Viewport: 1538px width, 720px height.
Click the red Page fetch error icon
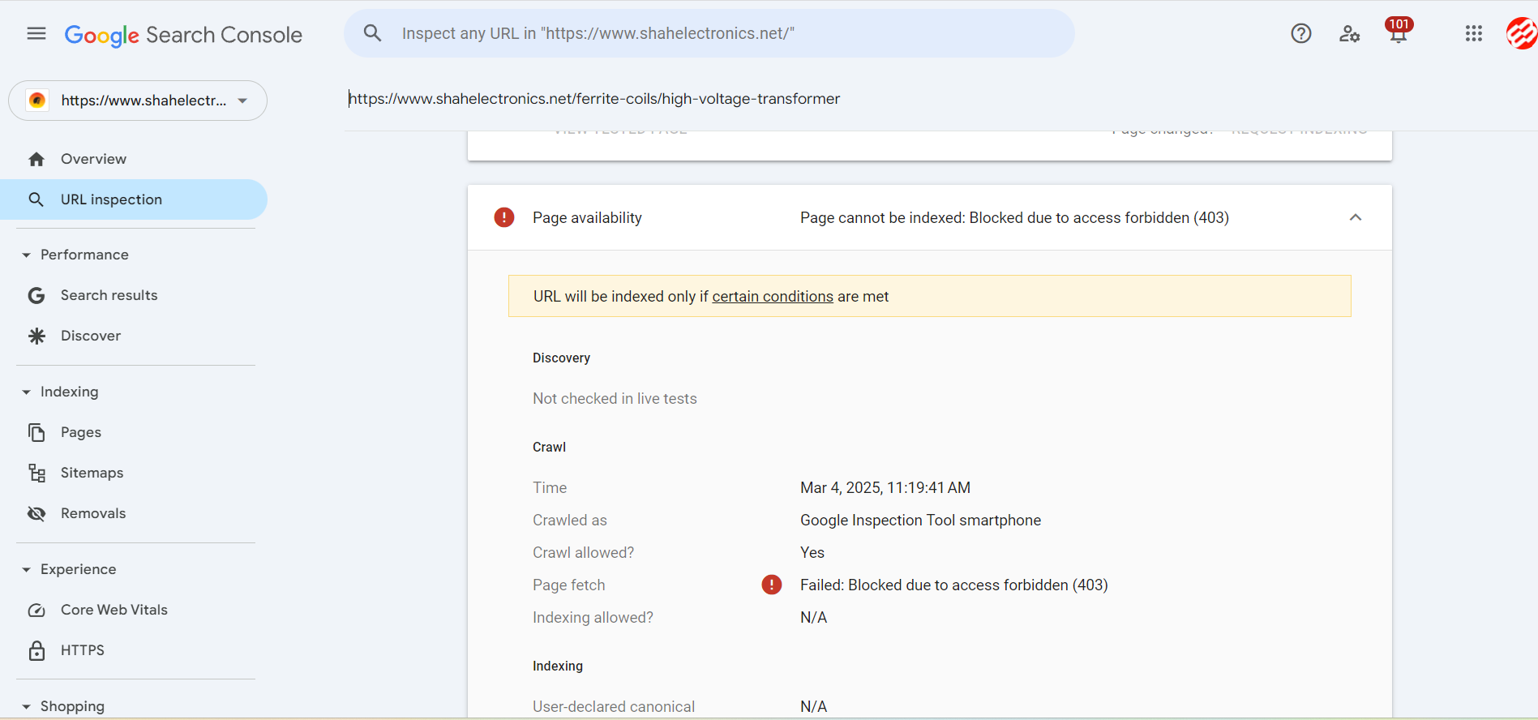point(772,585)
